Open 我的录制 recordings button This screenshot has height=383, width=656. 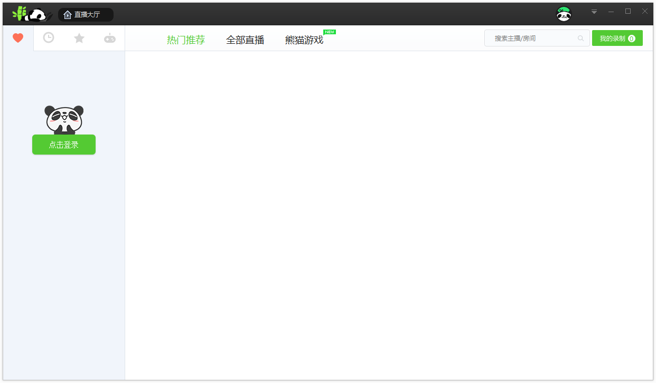(613, 39)
